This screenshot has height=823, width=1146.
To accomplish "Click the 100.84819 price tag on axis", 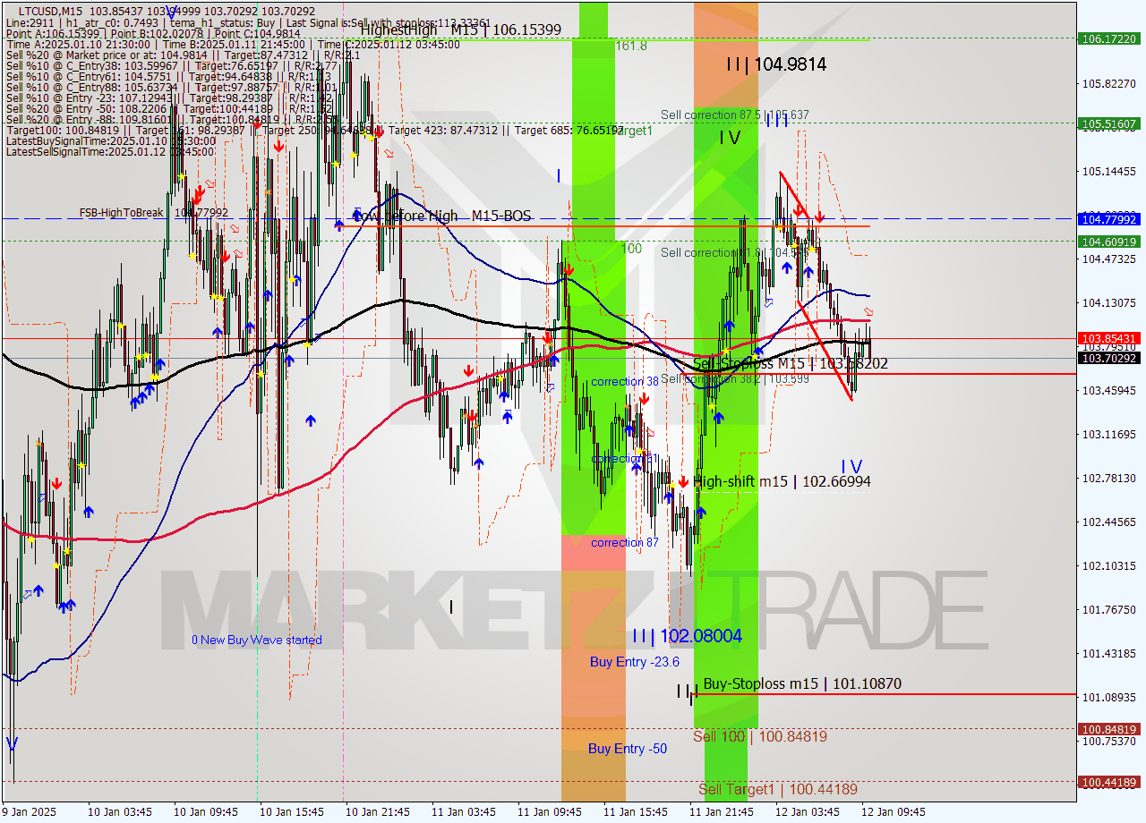I will [1109, 728].
